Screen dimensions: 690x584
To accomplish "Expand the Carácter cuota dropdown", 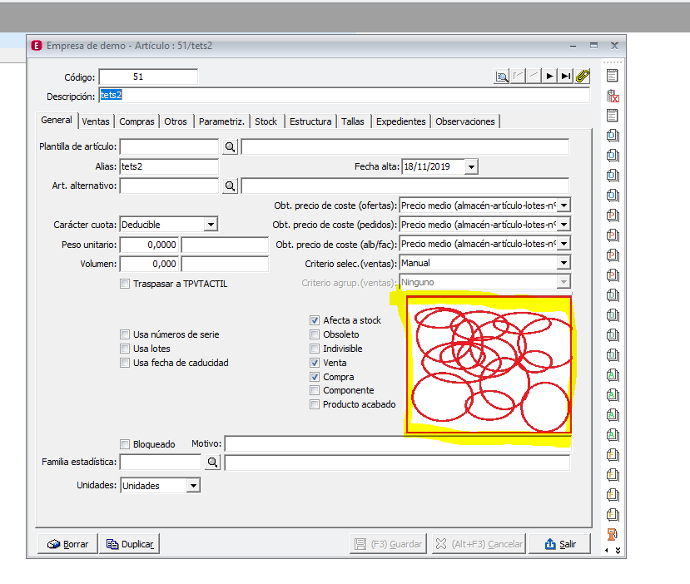I will pos(211,225).
